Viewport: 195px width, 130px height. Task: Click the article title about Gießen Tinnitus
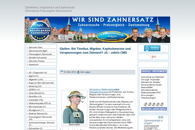tap(95, 51)
